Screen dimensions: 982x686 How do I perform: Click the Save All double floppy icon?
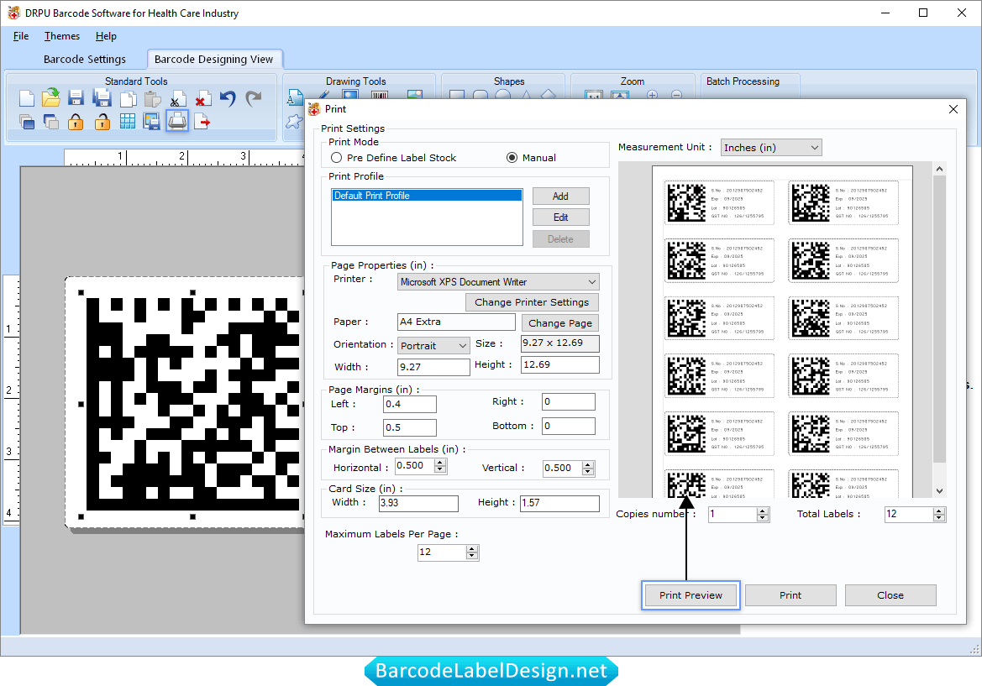[x=102, y=98]
